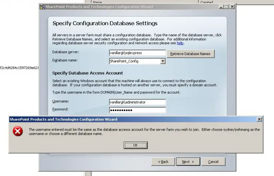Go Back in the wizard

point(163,162)
